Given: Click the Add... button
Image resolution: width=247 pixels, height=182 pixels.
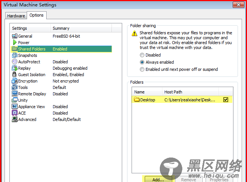Looking at the screenshot, I should click(158, 179).
